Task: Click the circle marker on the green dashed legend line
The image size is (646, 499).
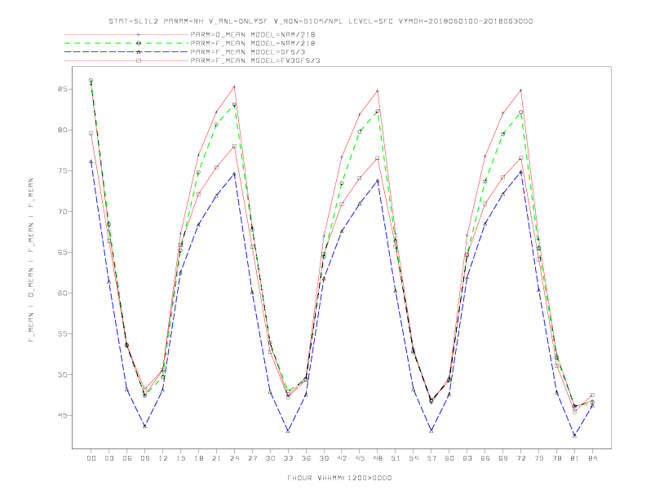Action: point(139,43)
